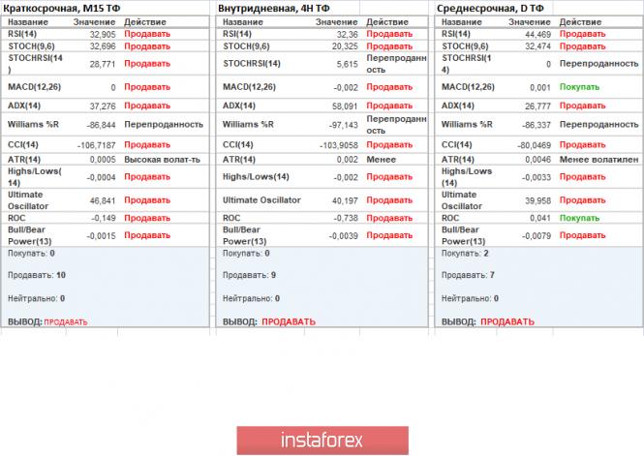644x456 pixels.
Task: Select the 'Внутридневная, 4H ТФ' heading
Action: (x=274, y=8)
